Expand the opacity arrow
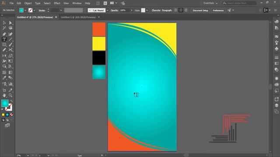Viewport: 280px width, 157px height. pos(132,10)
